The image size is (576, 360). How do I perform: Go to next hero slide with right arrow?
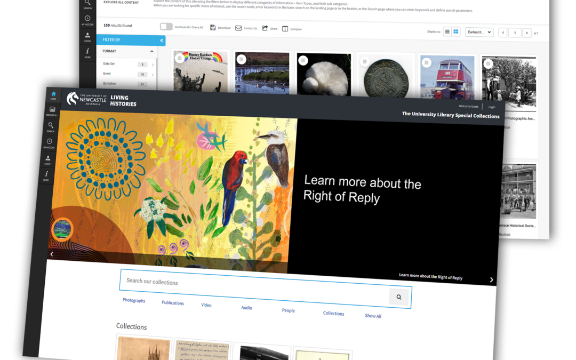(491, 279)
